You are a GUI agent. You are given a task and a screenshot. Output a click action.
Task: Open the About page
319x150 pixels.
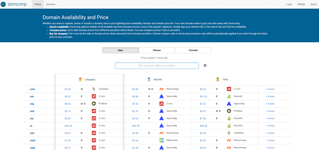313,4
